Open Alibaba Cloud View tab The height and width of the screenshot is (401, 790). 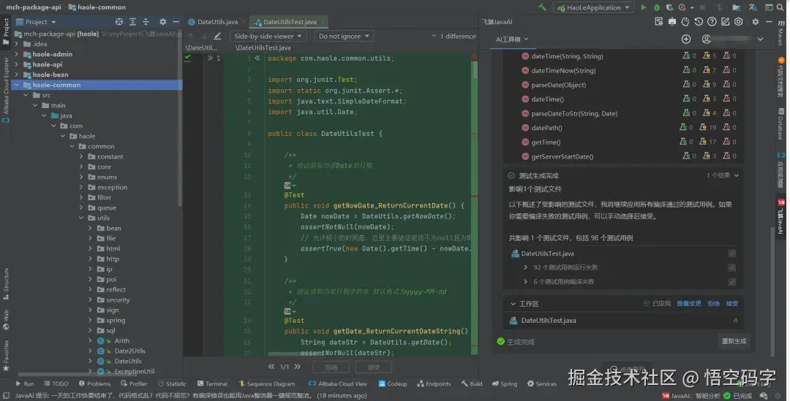pyautogui.click(x=338, y=384)
